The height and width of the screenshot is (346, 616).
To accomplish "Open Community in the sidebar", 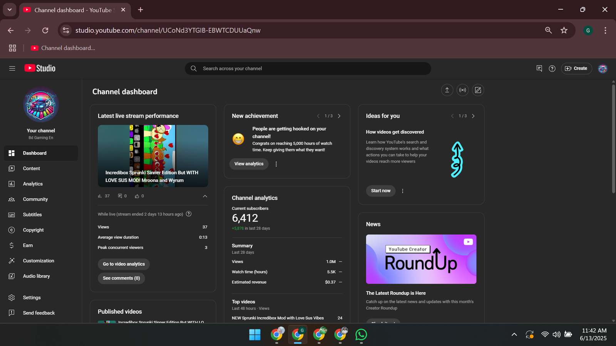I will coord(41,199).
